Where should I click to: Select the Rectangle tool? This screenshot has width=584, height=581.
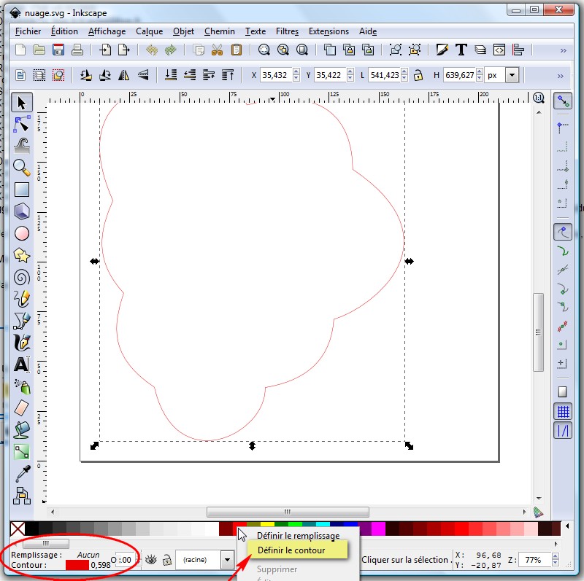(x=22, y=190)
